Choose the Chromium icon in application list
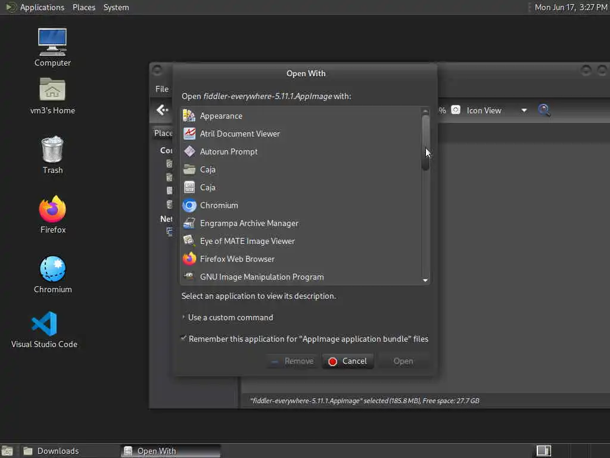The height and width of the screenshot is (458, 610). [189, 205]
